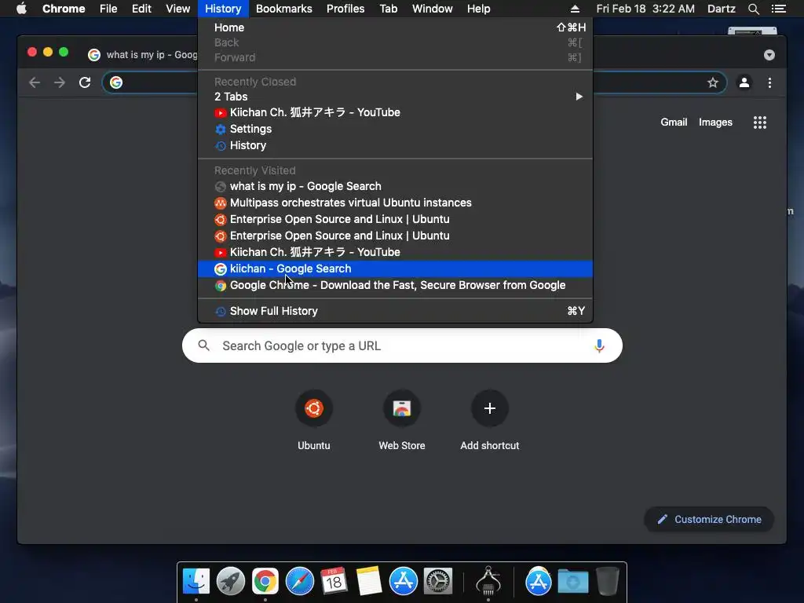
Task: Click the eject icon in menu bar
Action: (x=575, y=9)
